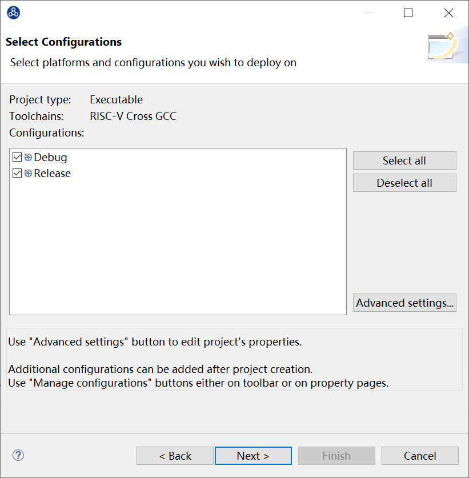Proceed with the Next button
The width and height of the screenshot is (469, 478).
click(x=253, y=456)
